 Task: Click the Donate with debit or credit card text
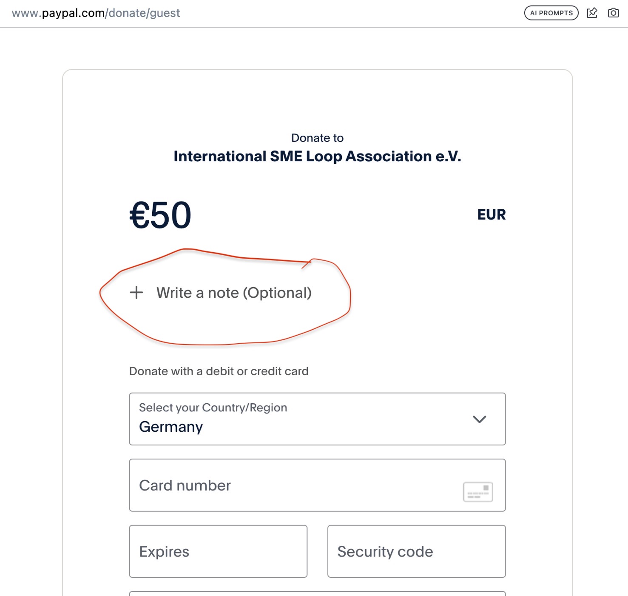219,371
